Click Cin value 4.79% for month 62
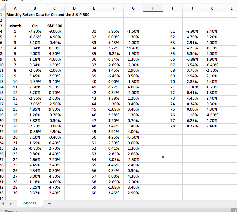The width and height of the screenshot is (237, 212). coord(192,37)
